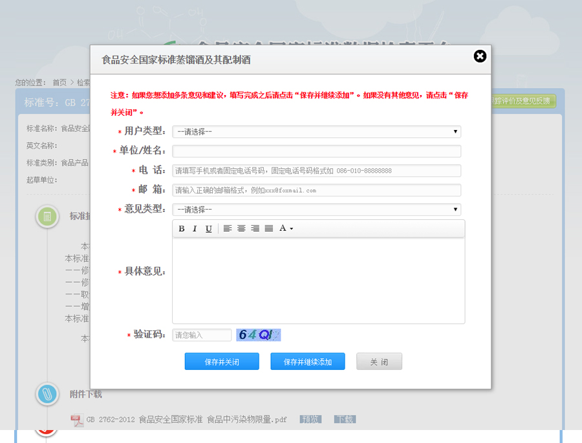Click the gray 关闭 button
Screen dimensions: 582x443
pos(379,362)
